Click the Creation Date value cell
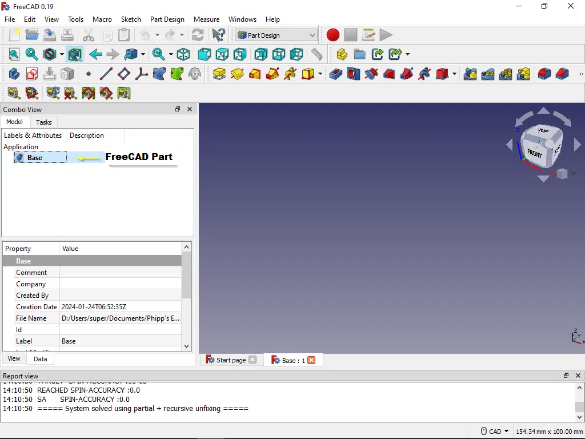 tap(121, 307)
